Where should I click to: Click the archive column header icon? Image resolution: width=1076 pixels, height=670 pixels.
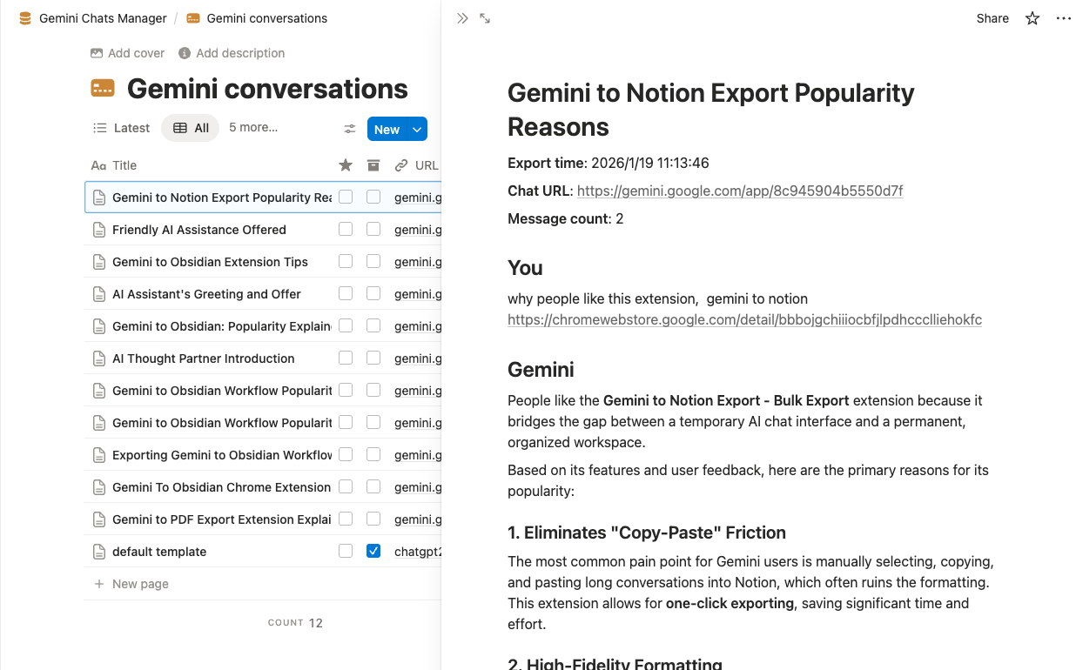[373, 164]
